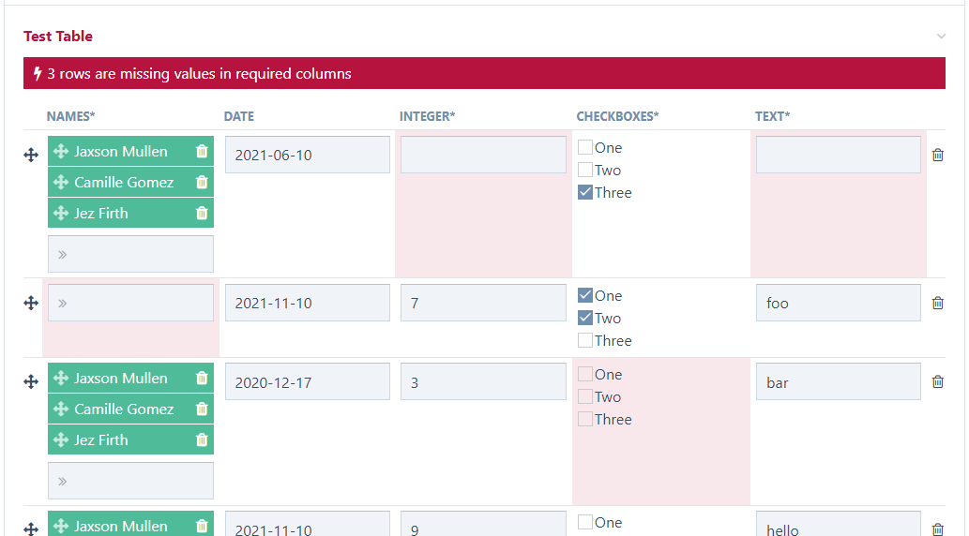Uncheck Three checkbox in the first row
This screenshot has width=969, height=536.
click(585, 192)
